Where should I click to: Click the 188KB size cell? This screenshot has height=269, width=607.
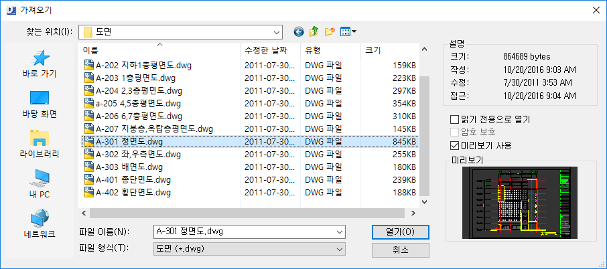(404, 192)
